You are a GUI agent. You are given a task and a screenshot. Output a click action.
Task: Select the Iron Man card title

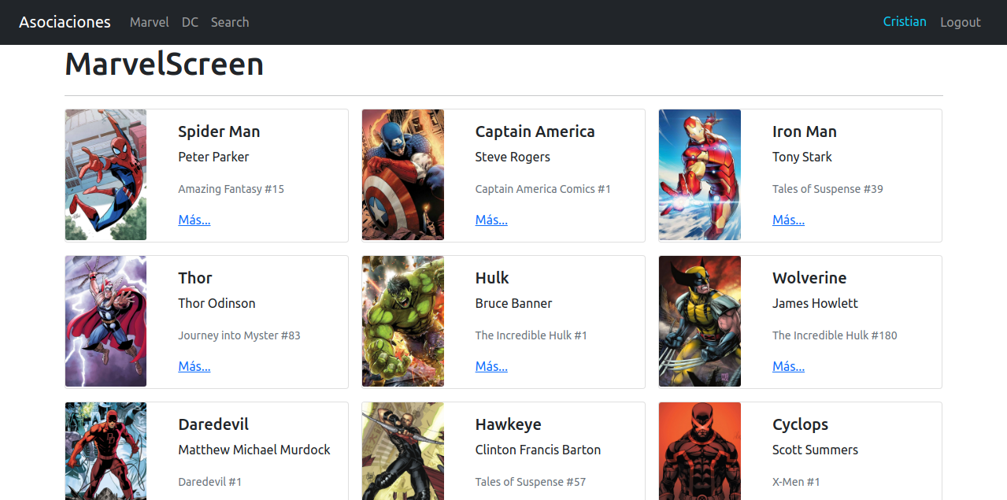point(805,131)
